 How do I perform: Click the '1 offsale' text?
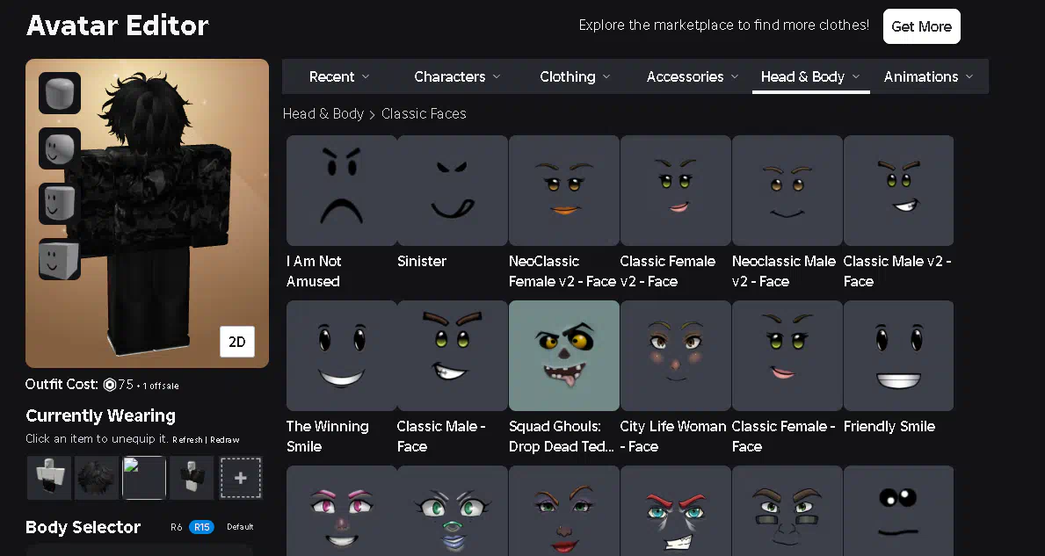(161, 386)
